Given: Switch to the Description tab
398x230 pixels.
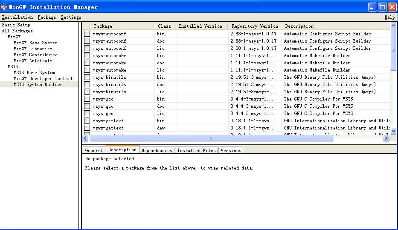Looking at the screenshot, I should [x=122, y=149].
